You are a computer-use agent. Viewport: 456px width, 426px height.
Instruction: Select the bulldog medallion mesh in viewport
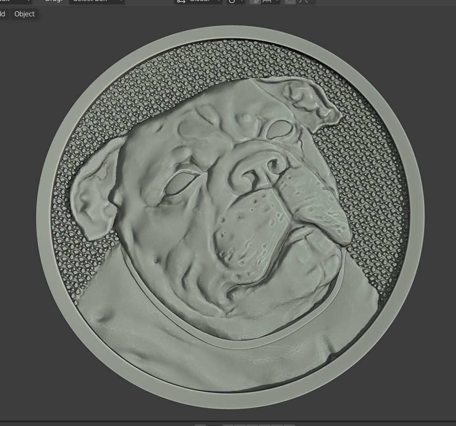230,217
